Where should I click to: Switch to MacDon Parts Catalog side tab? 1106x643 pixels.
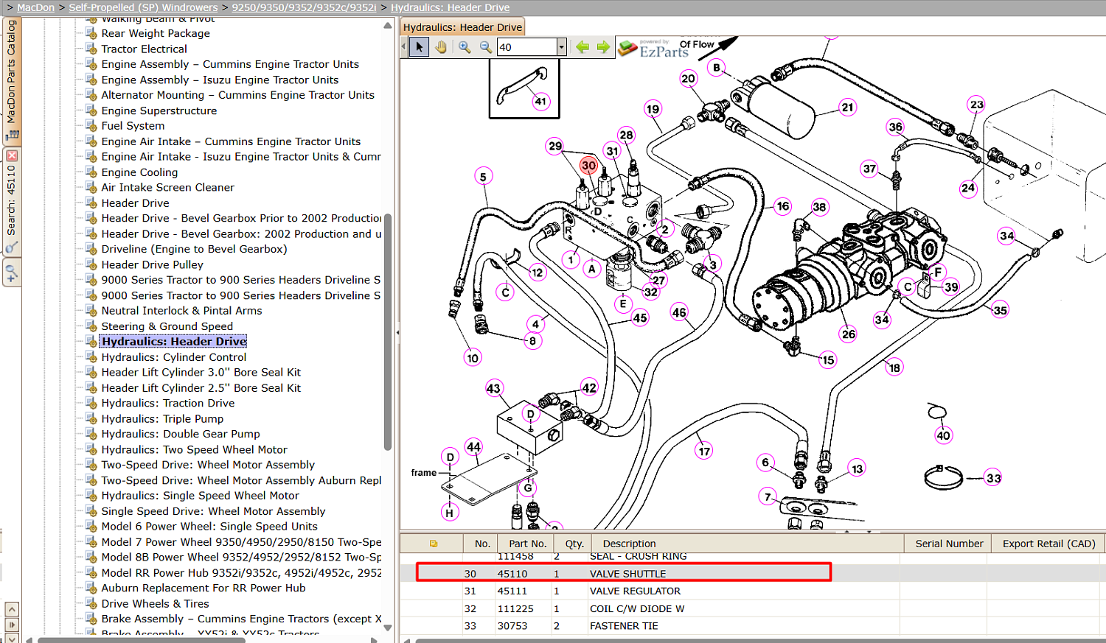(x=12, y=80)
